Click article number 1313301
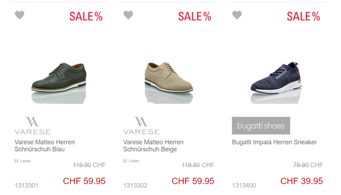The image size is (341, 195). pos(27,185)
